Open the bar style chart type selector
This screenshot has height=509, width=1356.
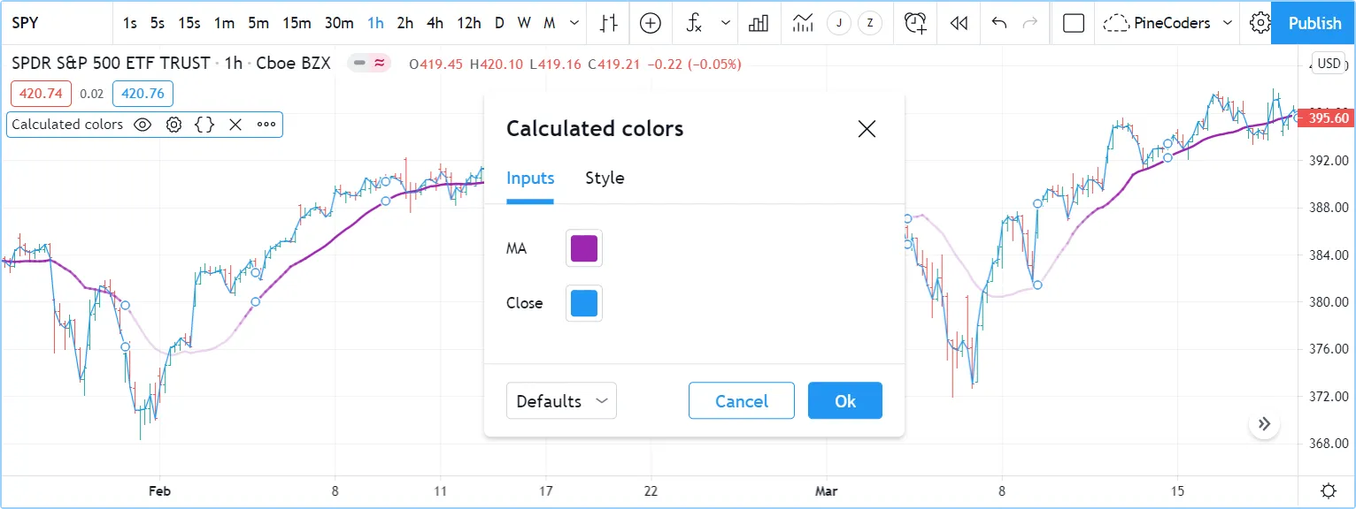(x=607, y=23)
